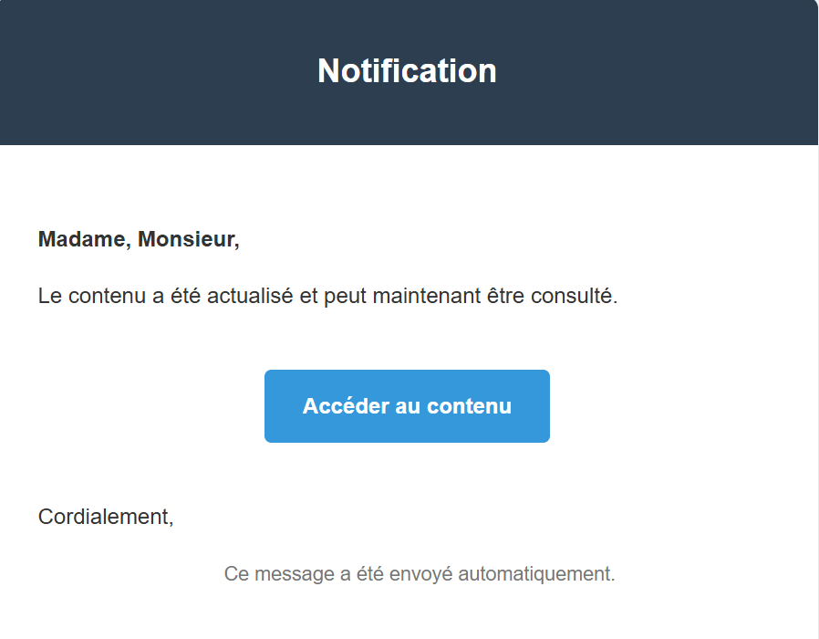Click the Notification header title
This screenshot has width=819, height=639.
point(407,70)
